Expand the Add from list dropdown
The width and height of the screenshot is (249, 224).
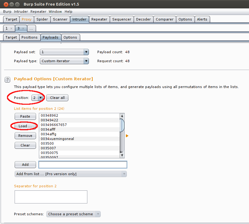coord(71,174)
